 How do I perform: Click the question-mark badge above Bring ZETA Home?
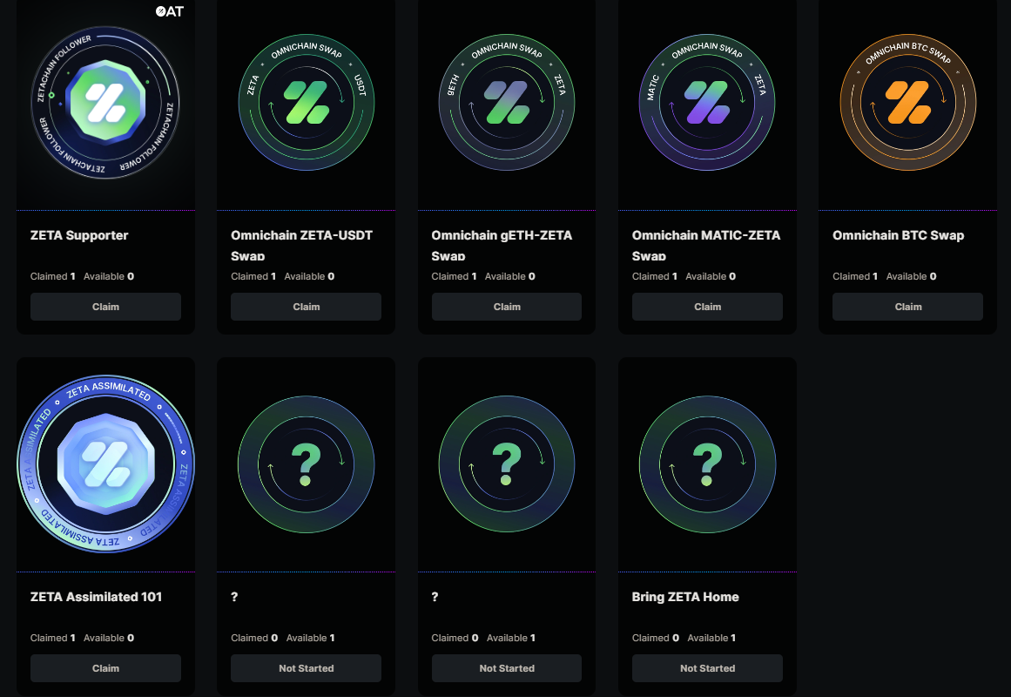pos(707,464)
